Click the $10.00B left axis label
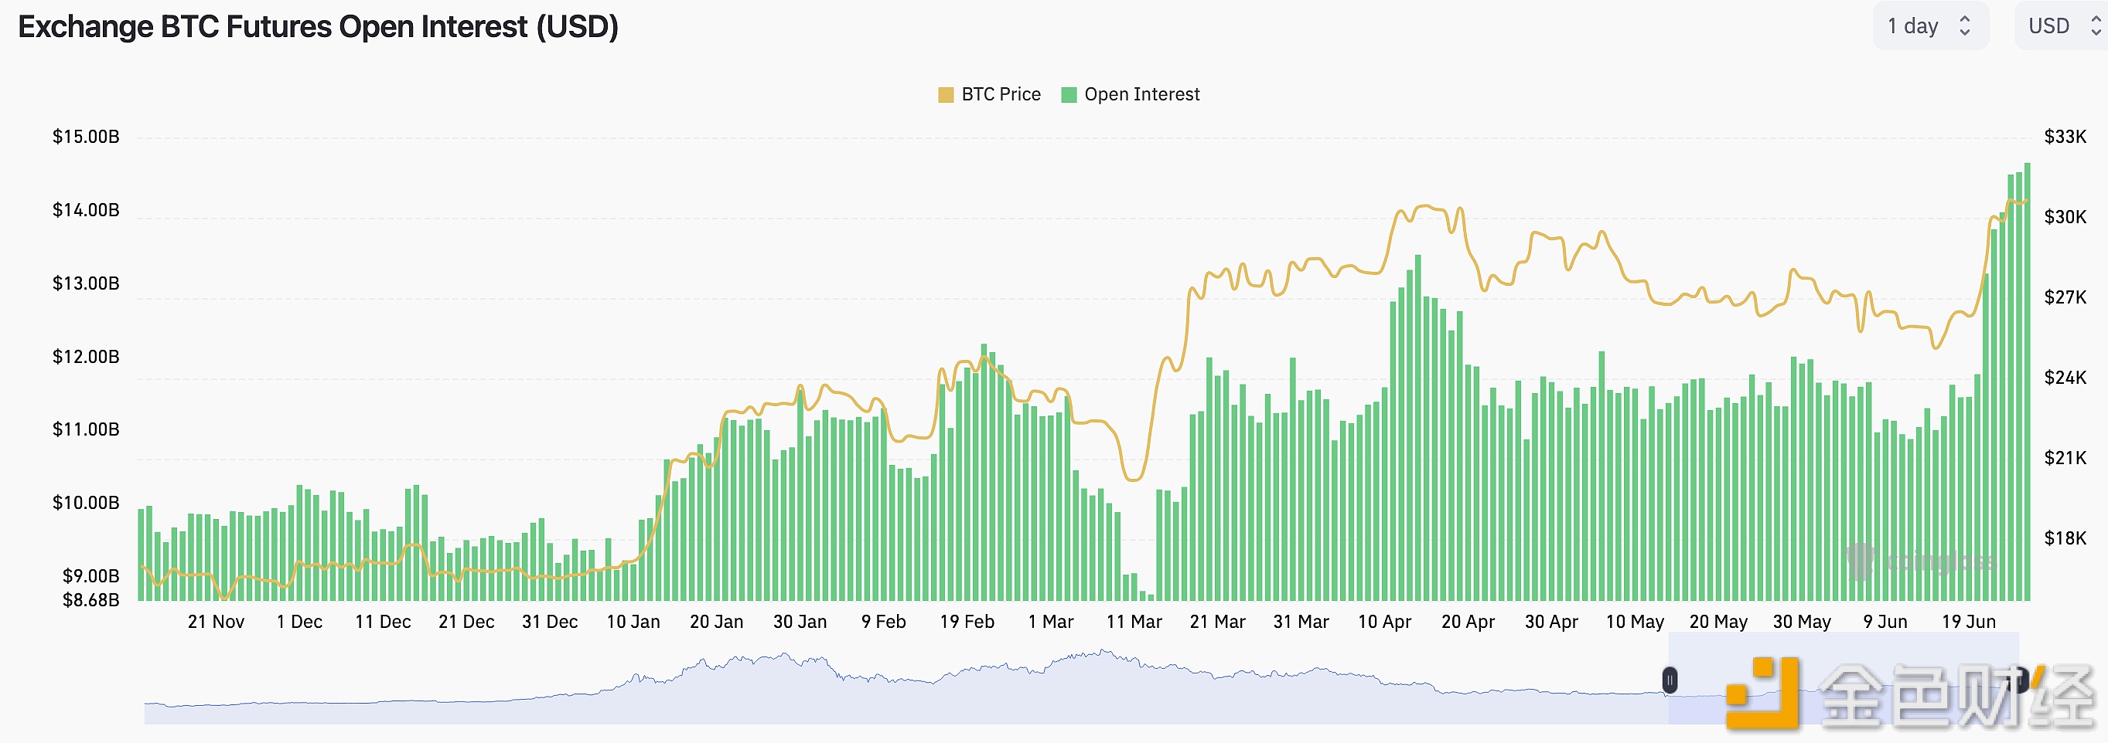Viewport: 2108px width, 743px height. pos(86,503)
